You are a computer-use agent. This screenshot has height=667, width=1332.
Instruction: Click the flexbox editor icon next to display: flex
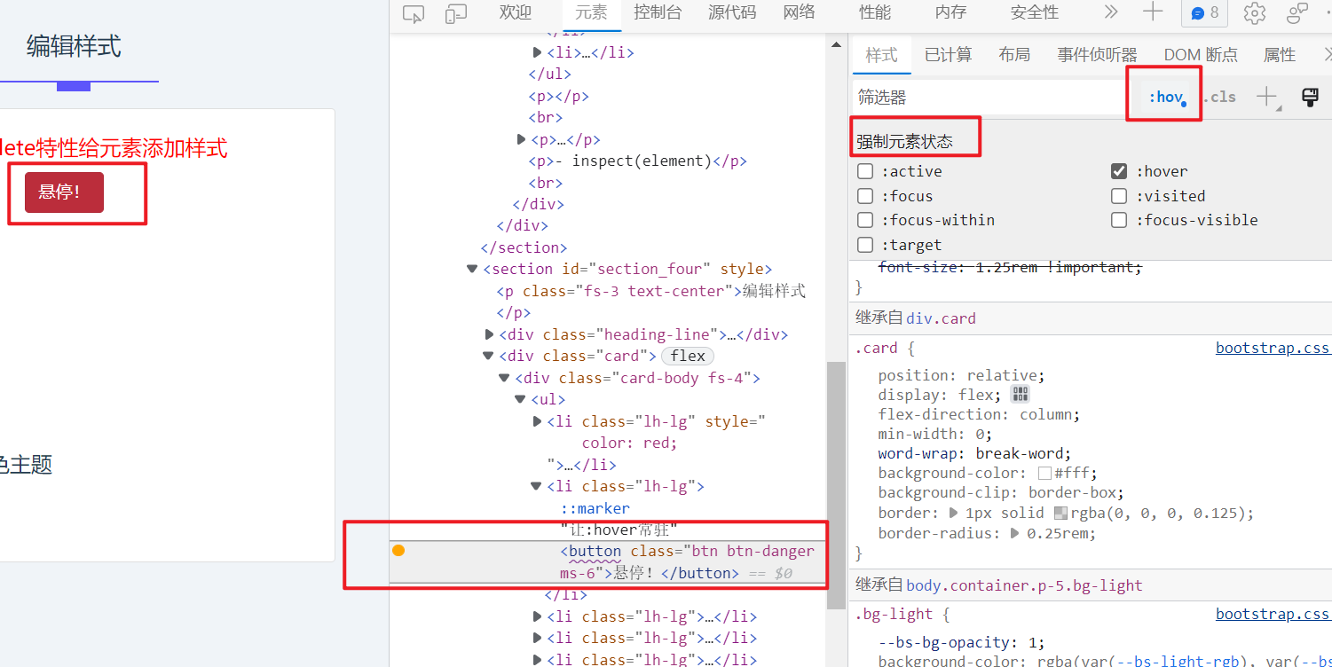[1020, 395]
